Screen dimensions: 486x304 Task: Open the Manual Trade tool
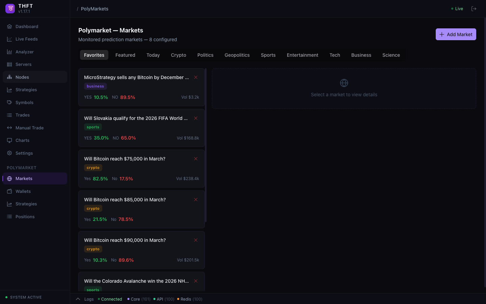point(29,128)
